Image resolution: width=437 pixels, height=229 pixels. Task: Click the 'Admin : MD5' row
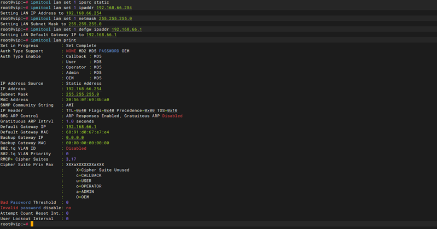click(x=84, y=73)
